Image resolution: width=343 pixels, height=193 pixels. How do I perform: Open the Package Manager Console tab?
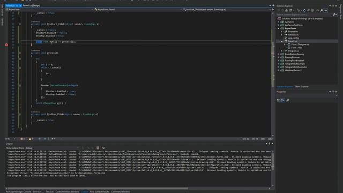[x=19, y=192]
